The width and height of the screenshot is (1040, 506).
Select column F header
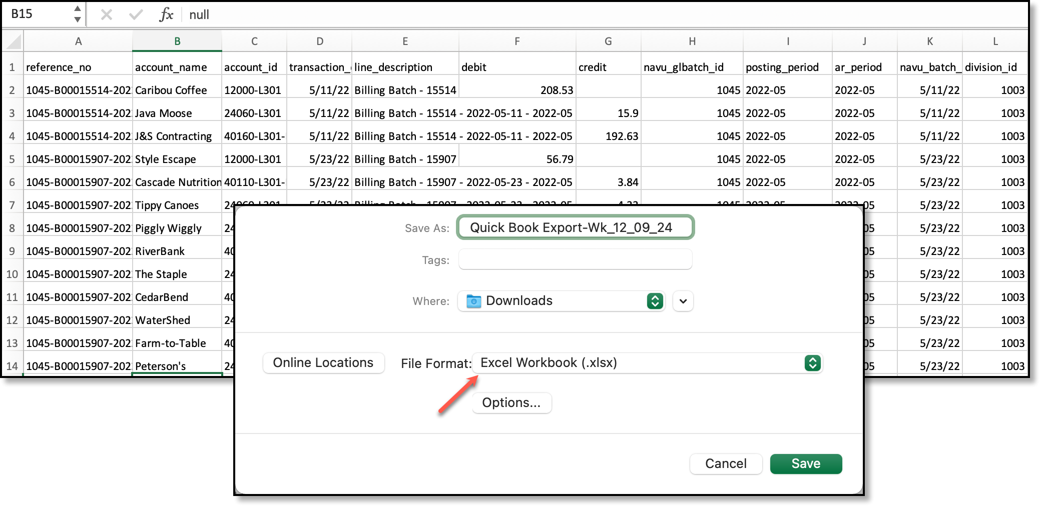pos(517,41)
